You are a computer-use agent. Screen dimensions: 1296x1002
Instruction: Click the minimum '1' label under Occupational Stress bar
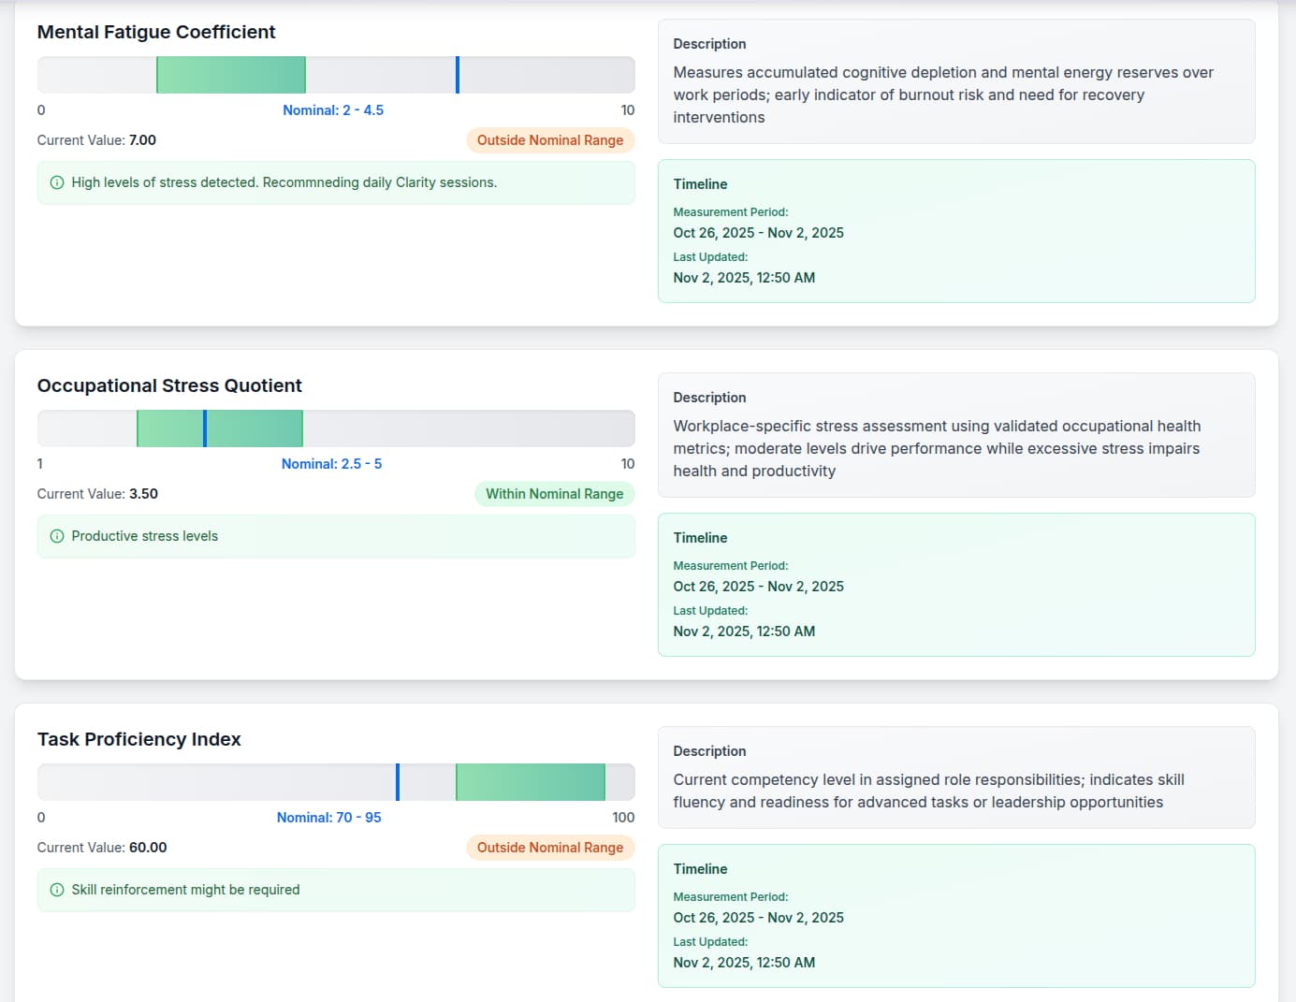point(40,464)
